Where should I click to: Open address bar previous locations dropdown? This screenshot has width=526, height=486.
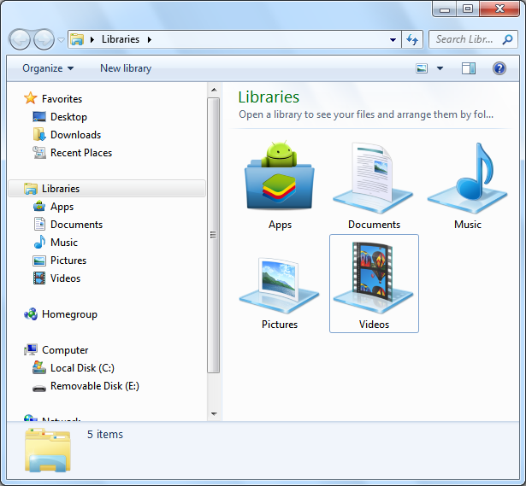click(x=393, y=39)
